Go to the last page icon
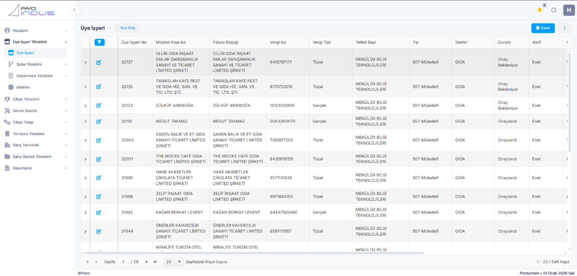Screen dimensions: 577x276 [155, 262]
